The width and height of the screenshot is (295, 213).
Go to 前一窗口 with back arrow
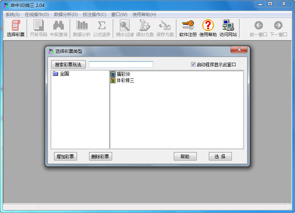coord(258,28)
